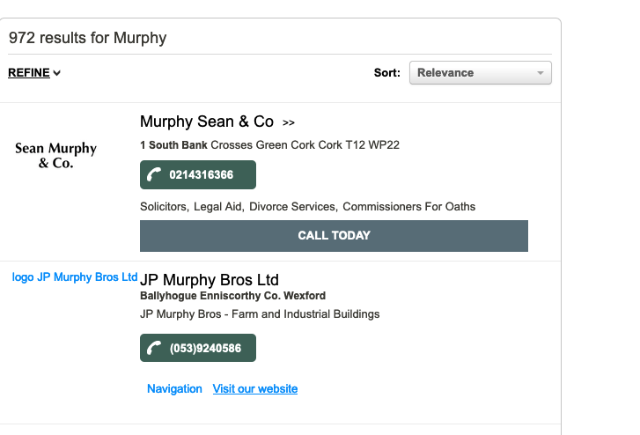Select the Solicitors category link
This screenshot has height=435, width=640.
click(x=163, y=207)
